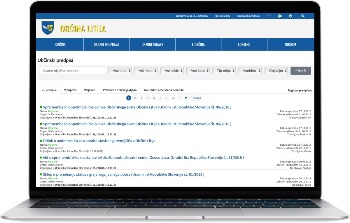350x223 pixels.
Task: Expand the 'Tip objave' dropdown
Action: tap(224, 71)
